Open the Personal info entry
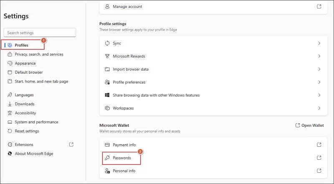The image size is (334, 184). pyautogui.click(x=213, y=171)
